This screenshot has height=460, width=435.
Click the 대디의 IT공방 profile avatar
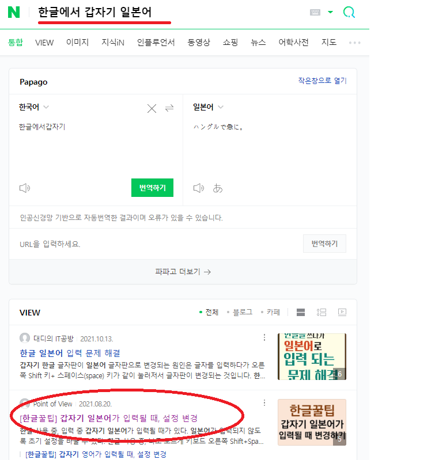pyautogui.click(x=25, y=338)
